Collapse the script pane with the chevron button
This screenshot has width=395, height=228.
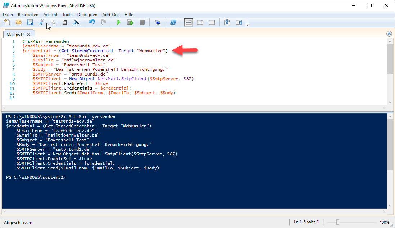click(389, 34)
